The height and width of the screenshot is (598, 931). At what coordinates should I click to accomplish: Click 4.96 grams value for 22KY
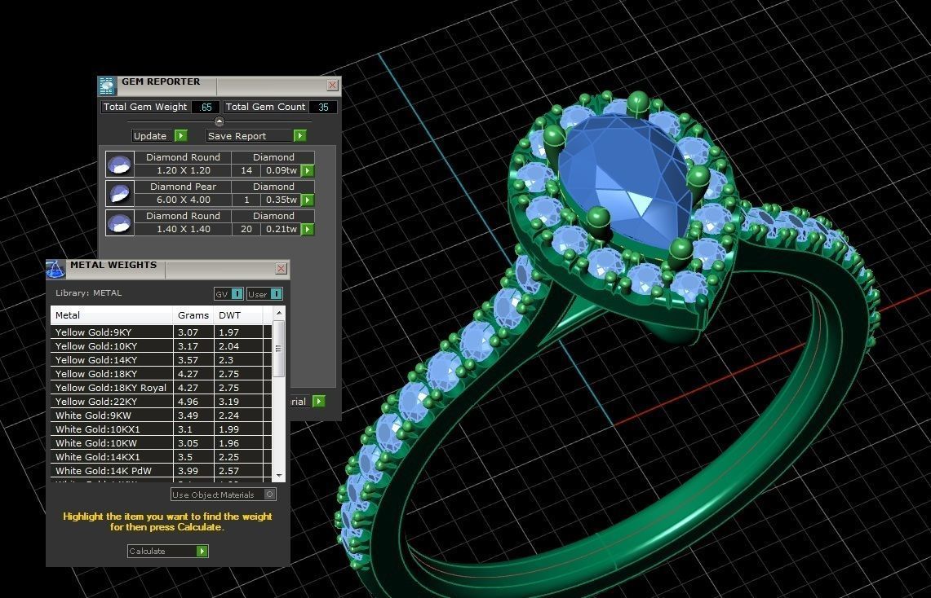(193, 401)
